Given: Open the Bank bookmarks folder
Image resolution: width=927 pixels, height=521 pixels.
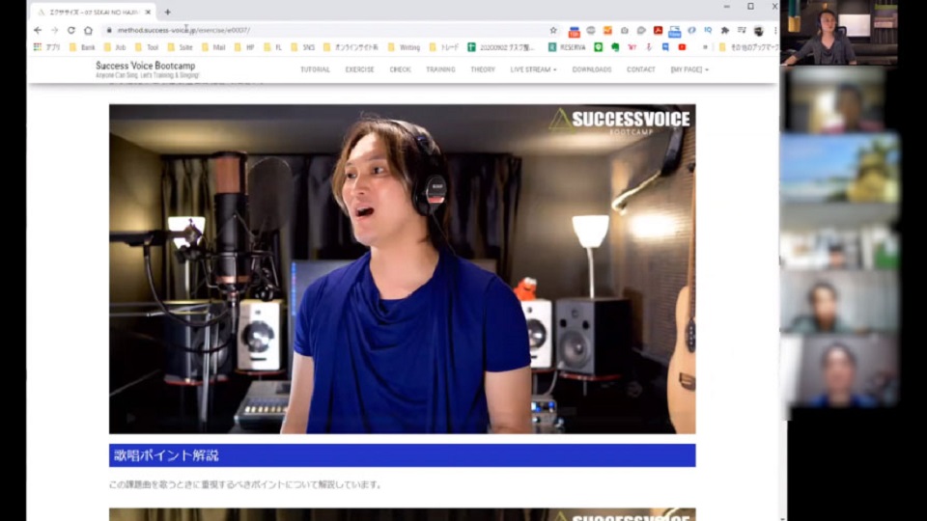Looking at the screenshot, I should click(x=82, y=47).
